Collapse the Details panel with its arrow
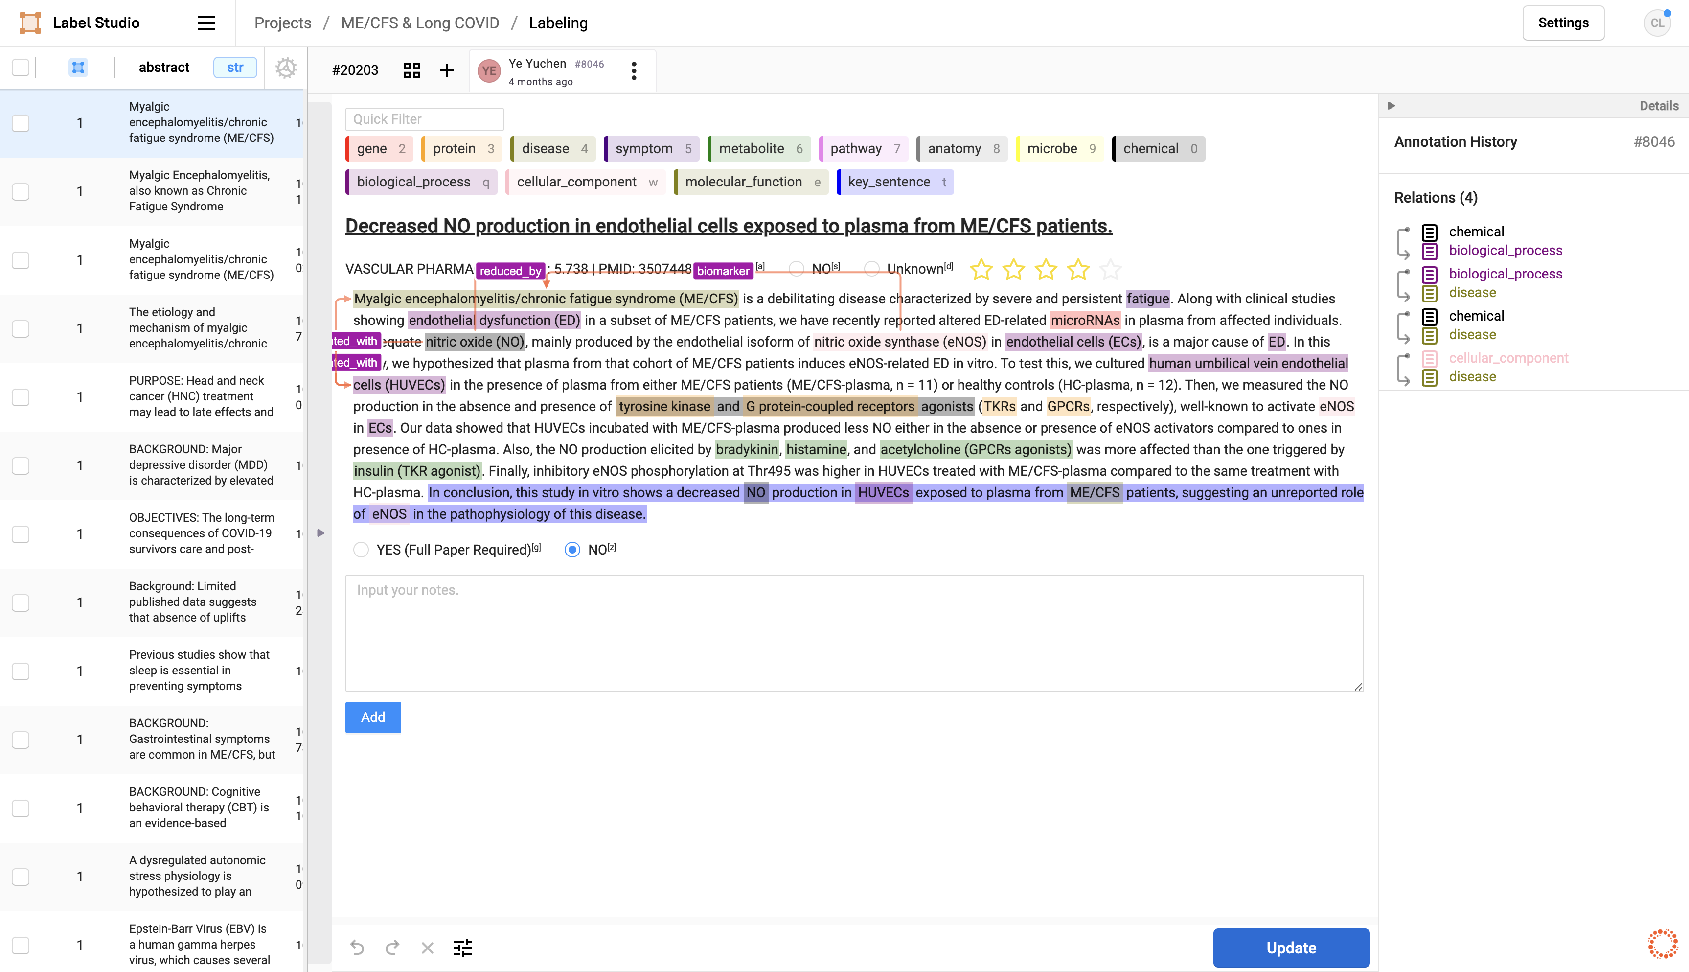Image resolution: width=1689 pixels, height=972 pixels. [1391, 105]
